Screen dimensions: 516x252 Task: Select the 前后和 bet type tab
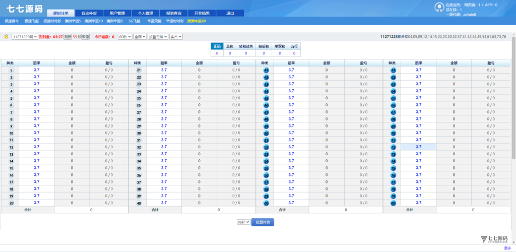pyautogui.click(x=263, y=46)
